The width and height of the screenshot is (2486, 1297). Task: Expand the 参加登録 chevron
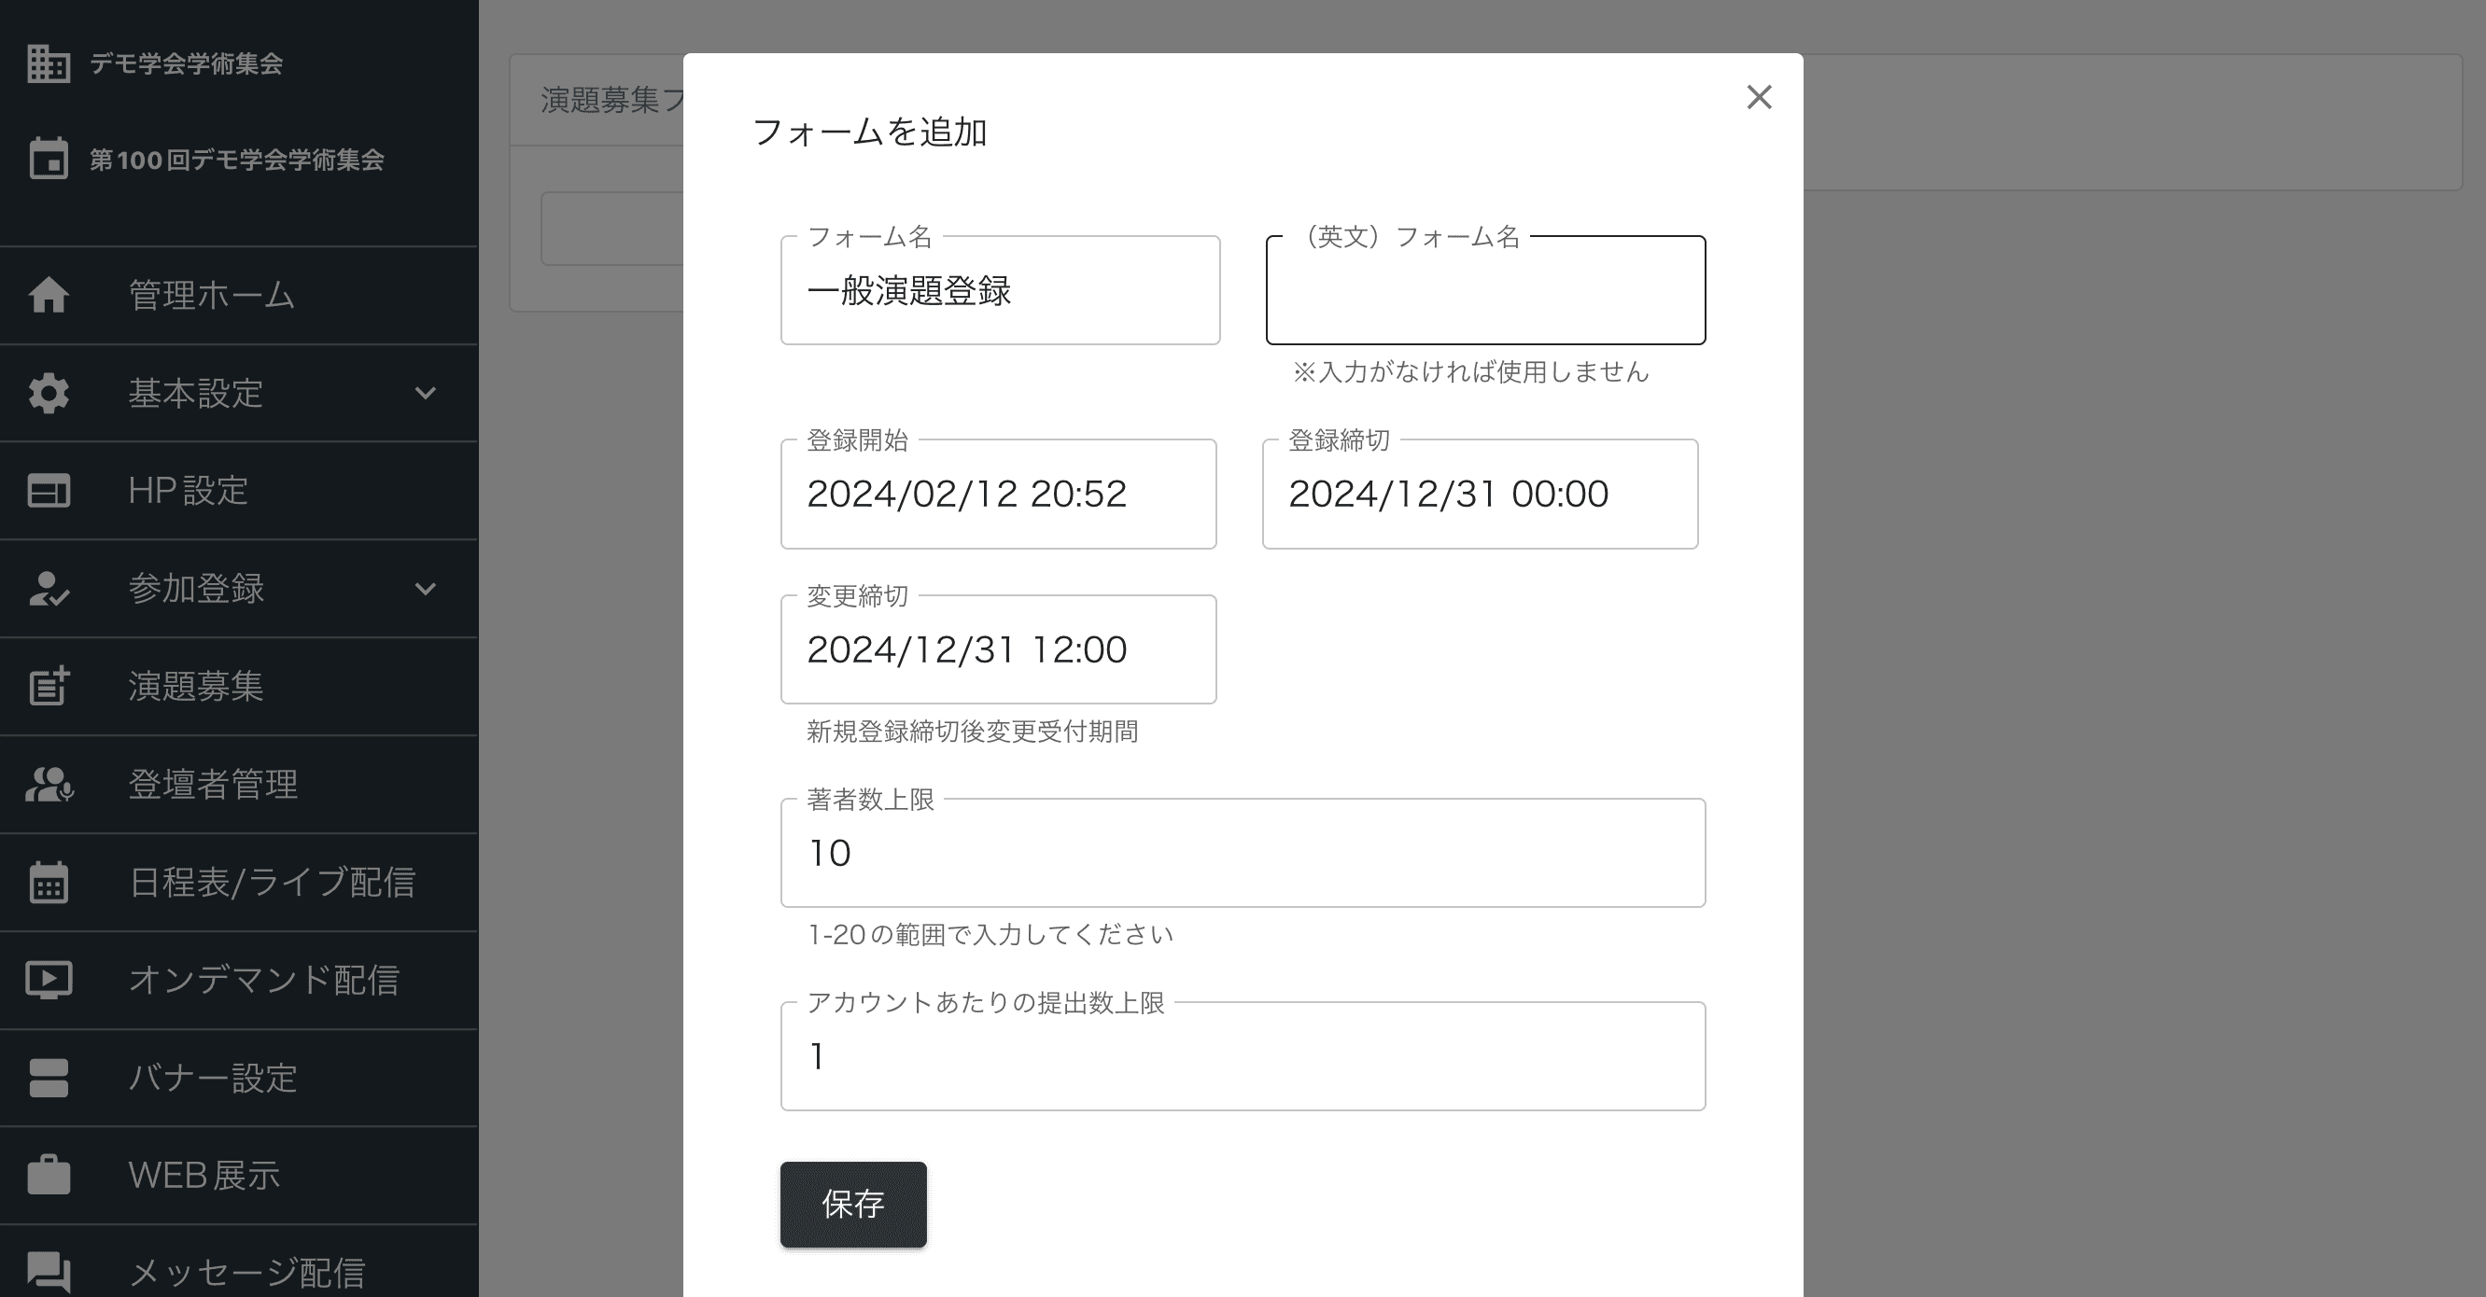[x=425, y=588]
